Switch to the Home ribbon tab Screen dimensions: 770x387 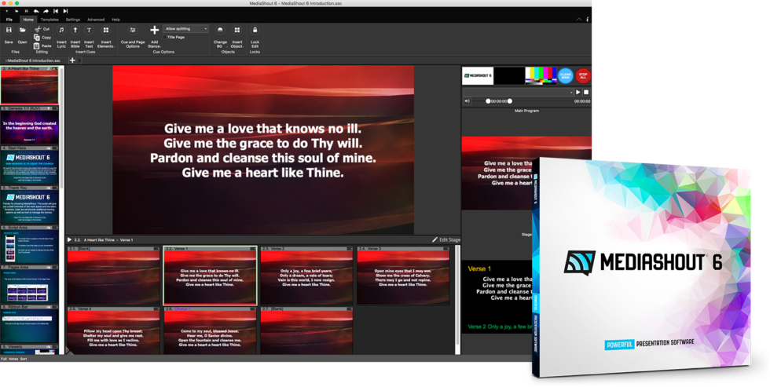click(28, 20)
